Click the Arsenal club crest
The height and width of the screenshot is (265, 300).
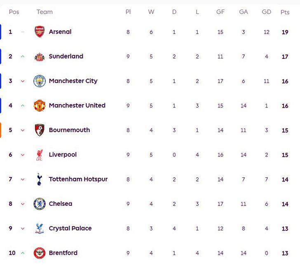click(39, 32)
